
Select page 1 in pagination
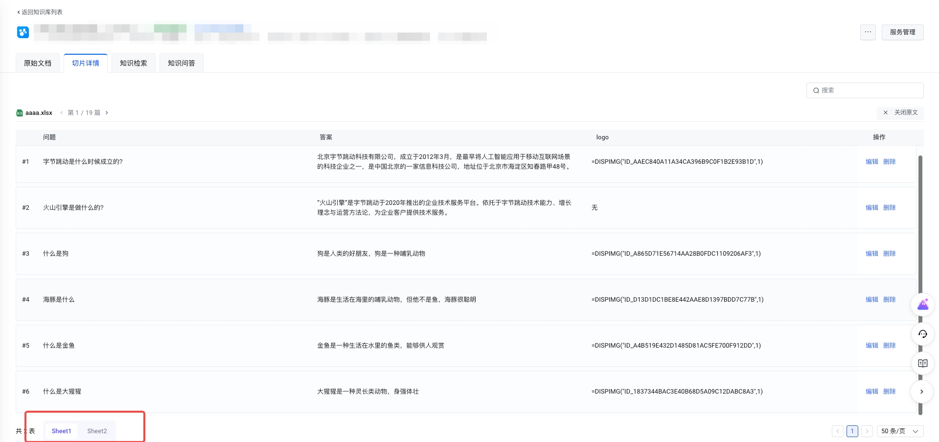852,431
